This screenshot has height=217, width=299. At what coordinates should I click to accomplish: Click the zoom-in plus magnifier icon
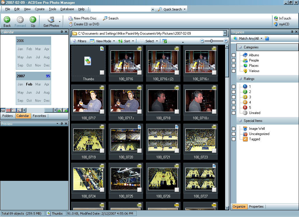click(x=226, y=41)
